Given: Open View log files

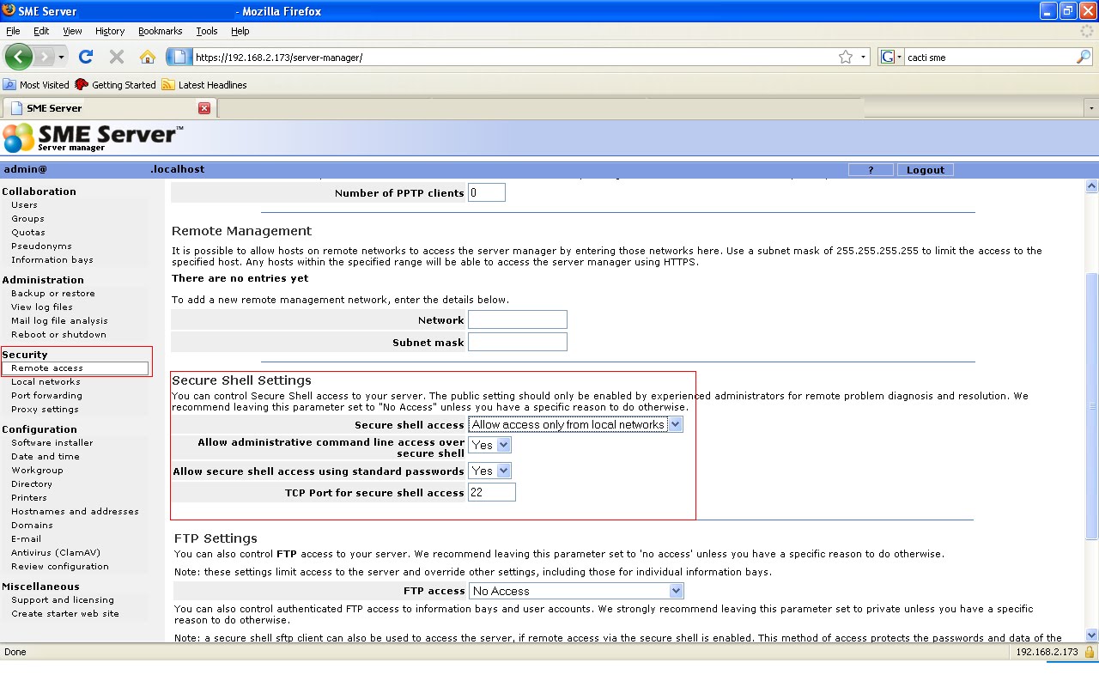Looking at the screenshot, I should pos(42,307).
